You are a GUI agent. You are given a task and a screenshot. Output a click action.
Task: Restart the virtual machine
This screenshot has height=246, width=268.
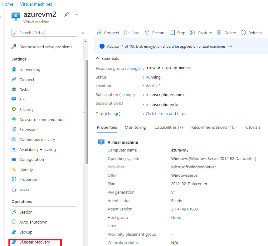[154, 32]
